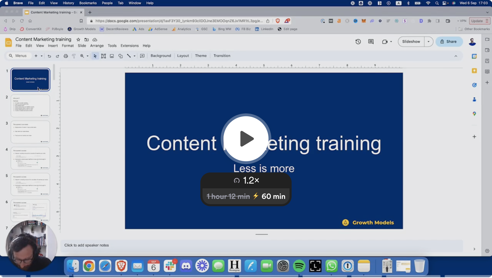Click the undo arrow in toolbar
492x278 pixels.
(49, 56)
